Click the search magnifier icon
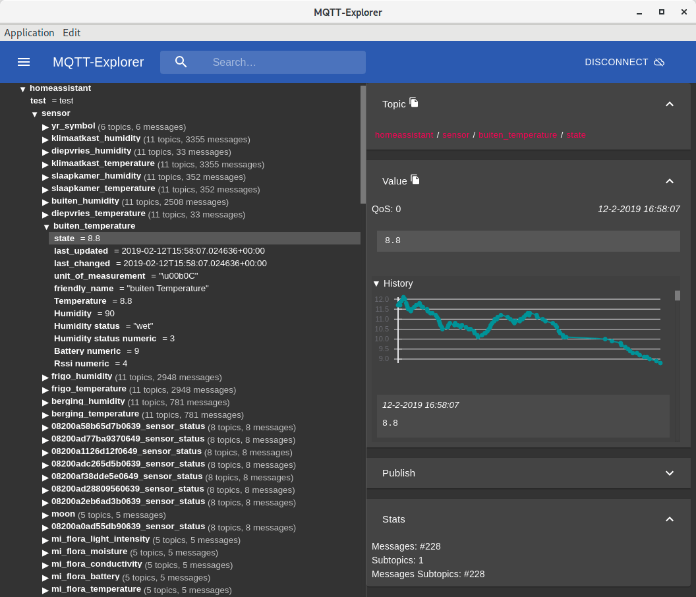This screenshot has width=696, height=597. pos(181,62)
